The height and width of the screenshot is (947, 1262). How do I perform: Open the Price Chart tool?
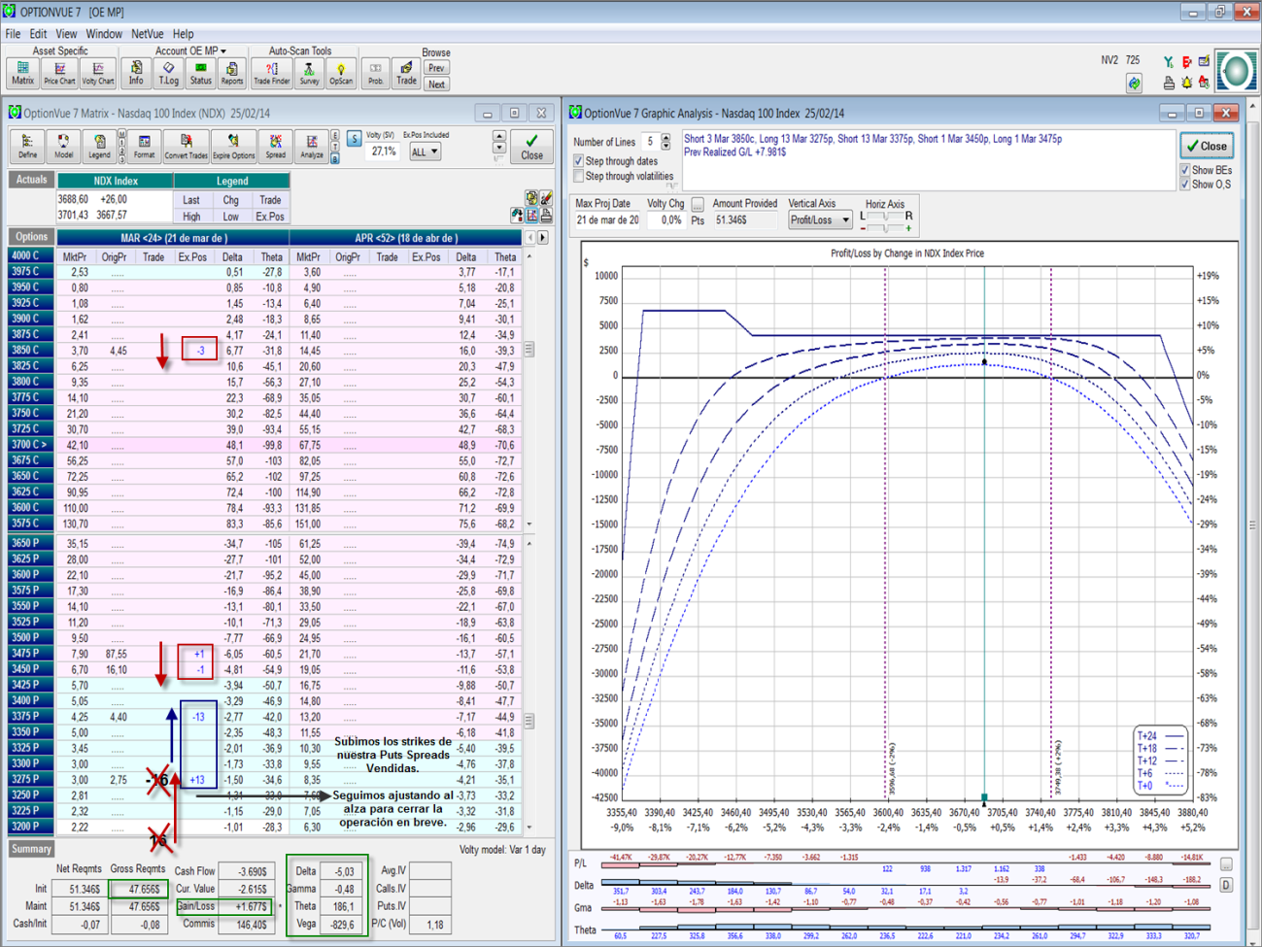59,73
